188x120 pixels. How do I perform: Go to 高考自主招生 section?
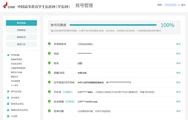pos(17,104)
